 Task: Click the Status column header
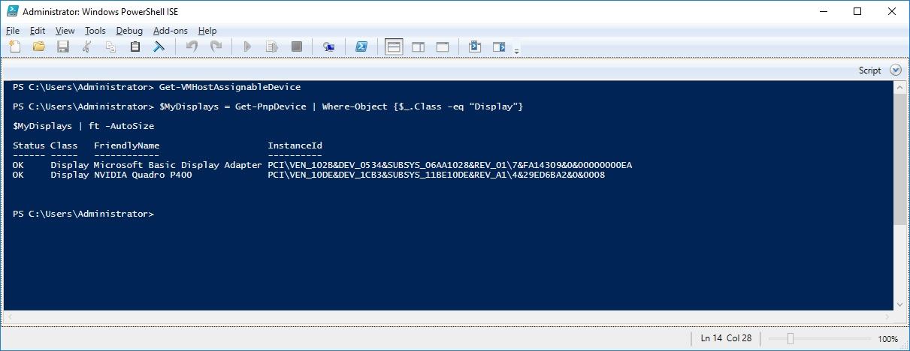(29, 145)
